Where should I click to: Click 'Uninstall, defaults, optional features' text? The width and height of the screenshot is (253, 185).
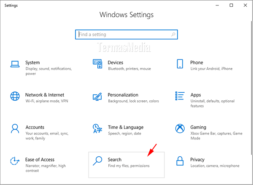[213, 103]
